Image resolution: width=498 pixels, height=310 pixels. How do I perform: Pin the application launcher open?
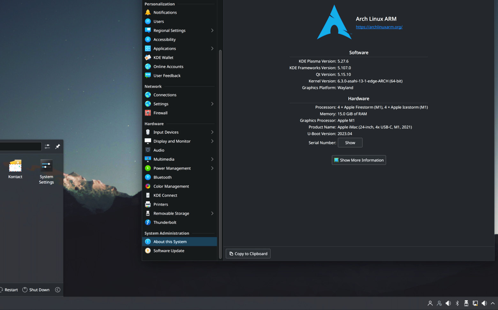pyautogui.click(x=57, y=147)
